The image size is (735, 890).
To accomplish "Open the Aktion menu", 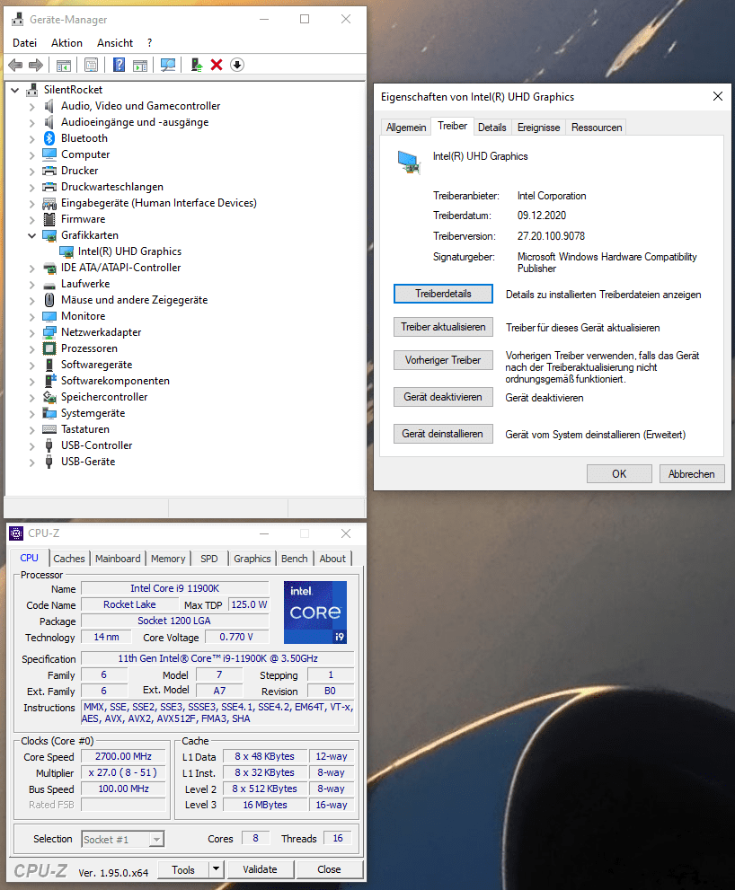I will 66,43.
